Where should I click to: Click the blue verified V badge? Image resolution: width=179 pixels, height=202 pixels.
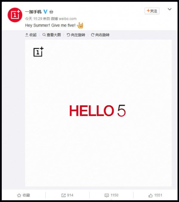click(x=45, y=12)
